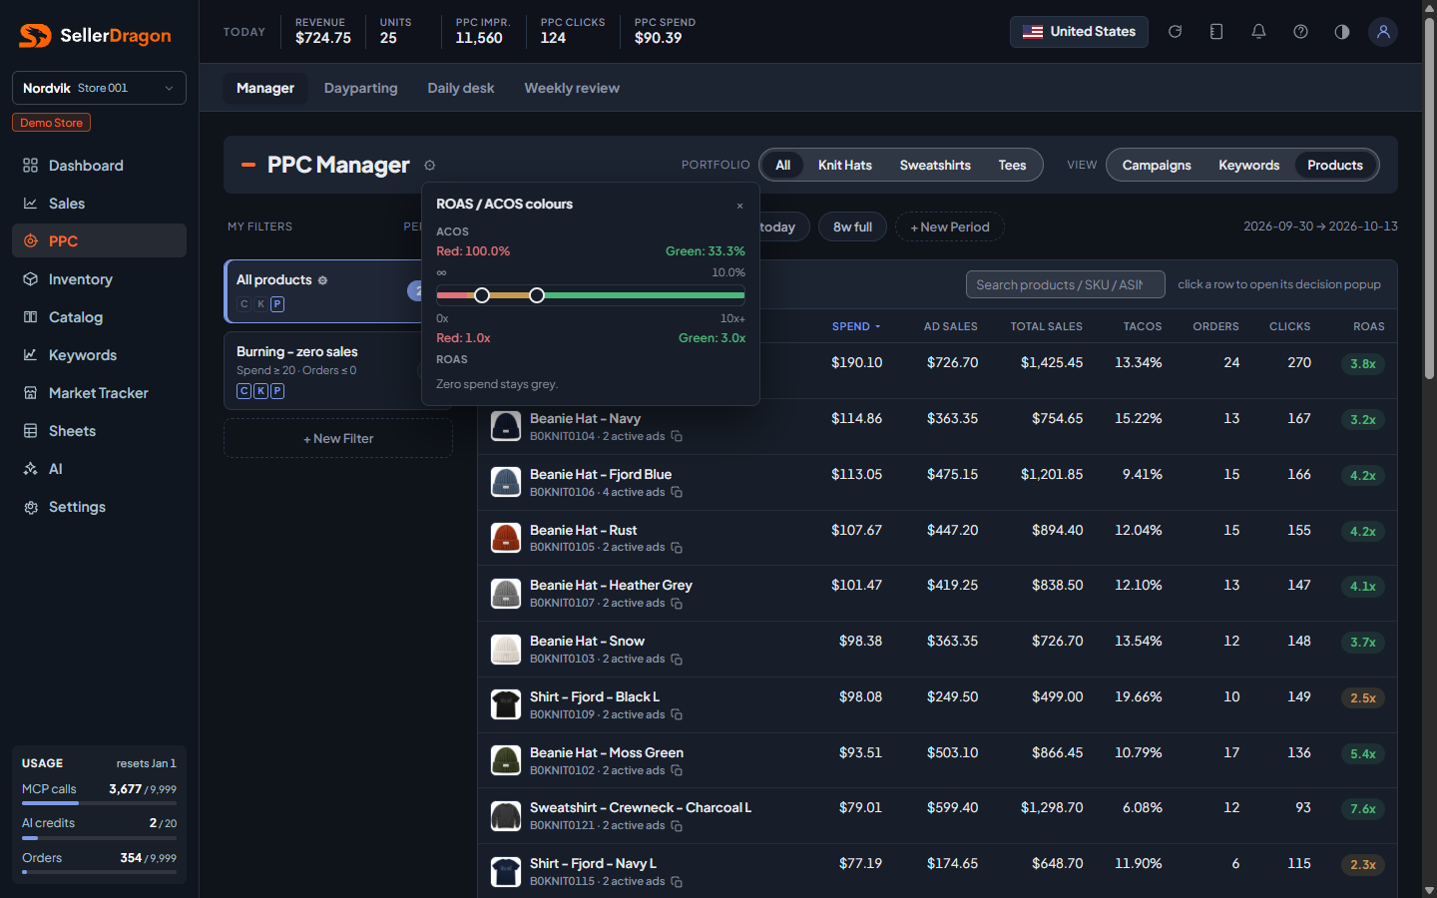Copy ASIN for Beanie Hat - Rust
The width and height of the screenshot is (1437, 898).
point(677,548)
